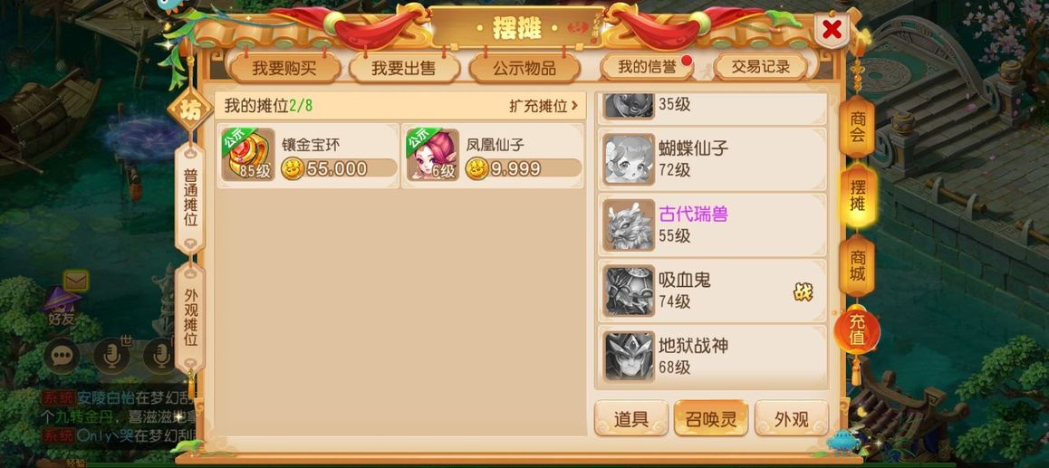Viewport: 1049px width, 468px height.
Task: Select the 吸血鬼 summon portrait
Action: (x=628, y=291)
